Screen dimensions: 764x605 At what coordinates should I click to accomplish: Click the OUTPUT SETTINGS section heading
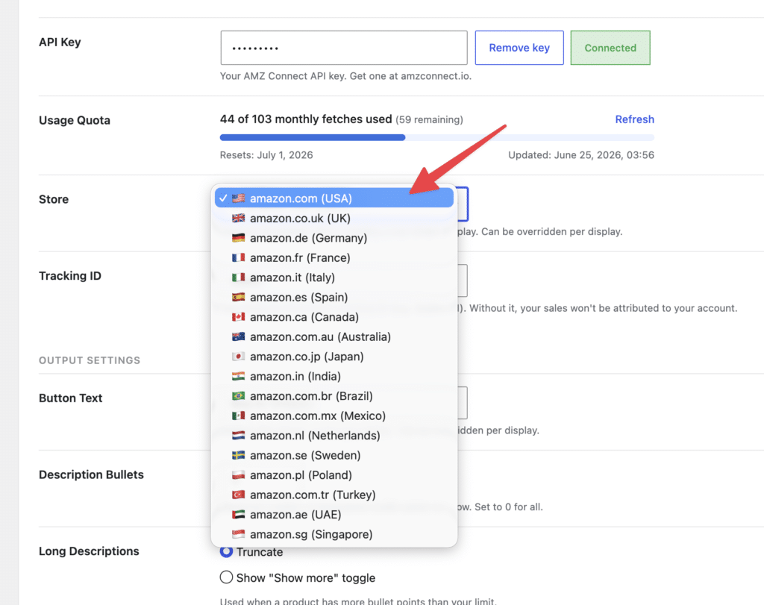pos(90,360)
